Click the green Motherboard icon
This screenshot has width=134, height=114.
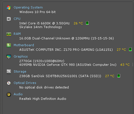tap(9, 45)
